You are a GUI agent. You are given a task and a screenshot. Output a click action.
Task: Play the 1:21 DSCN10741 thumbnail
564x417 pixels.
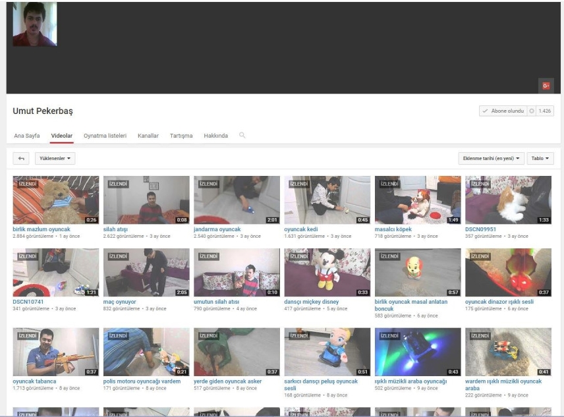tap(56, 273)
